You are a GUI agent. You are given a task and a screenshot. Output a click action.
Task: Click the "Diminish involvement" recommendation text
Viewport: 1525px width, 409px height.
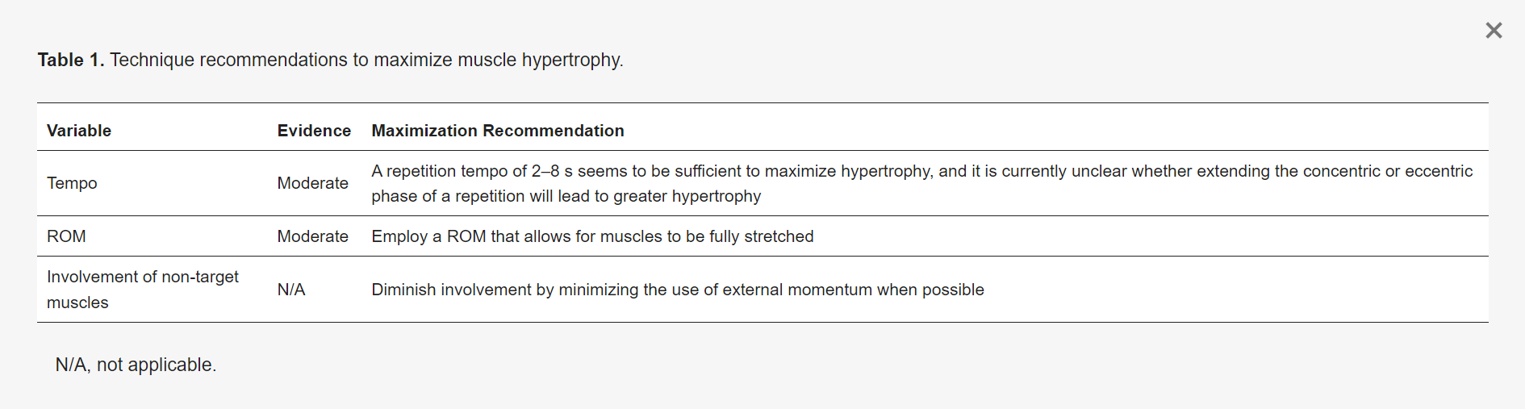[x=677, y=290]
